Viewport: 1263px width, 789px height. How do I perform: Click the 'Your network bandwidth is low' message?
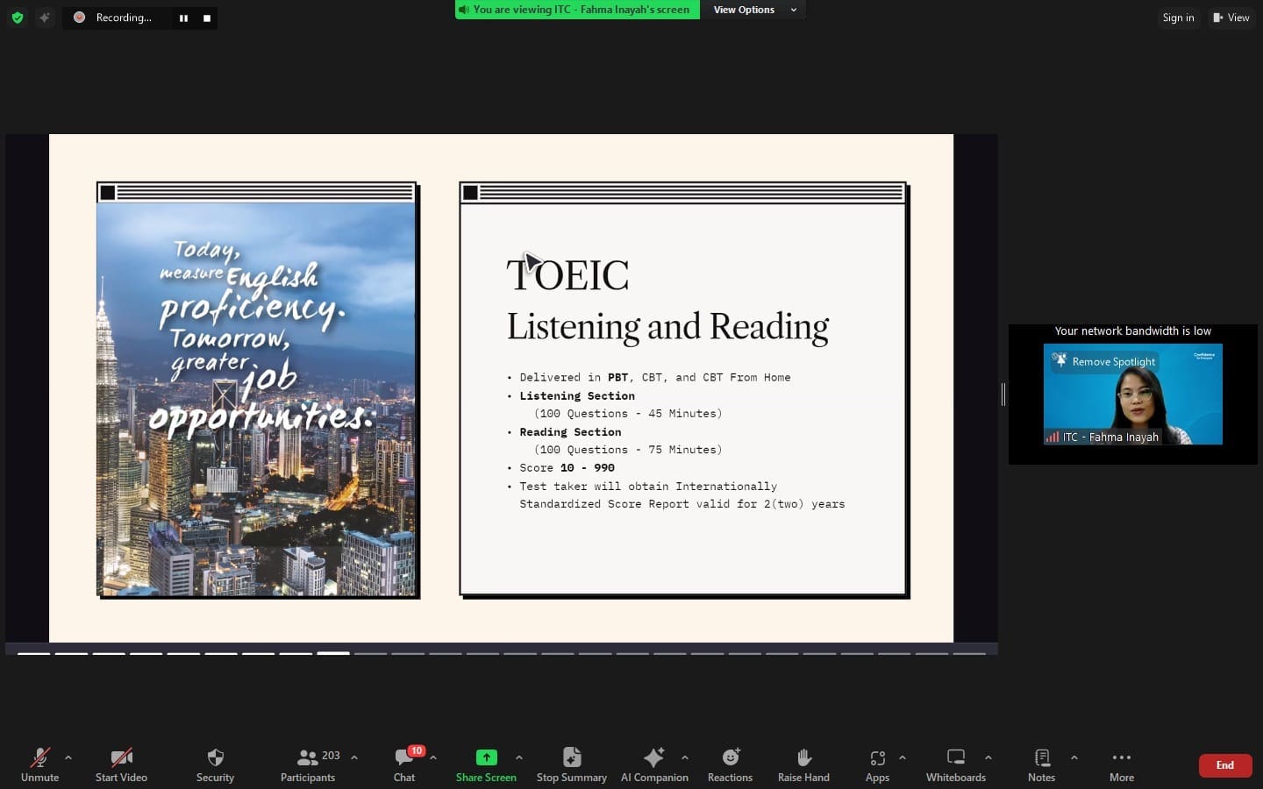(x=1132, y=331)
